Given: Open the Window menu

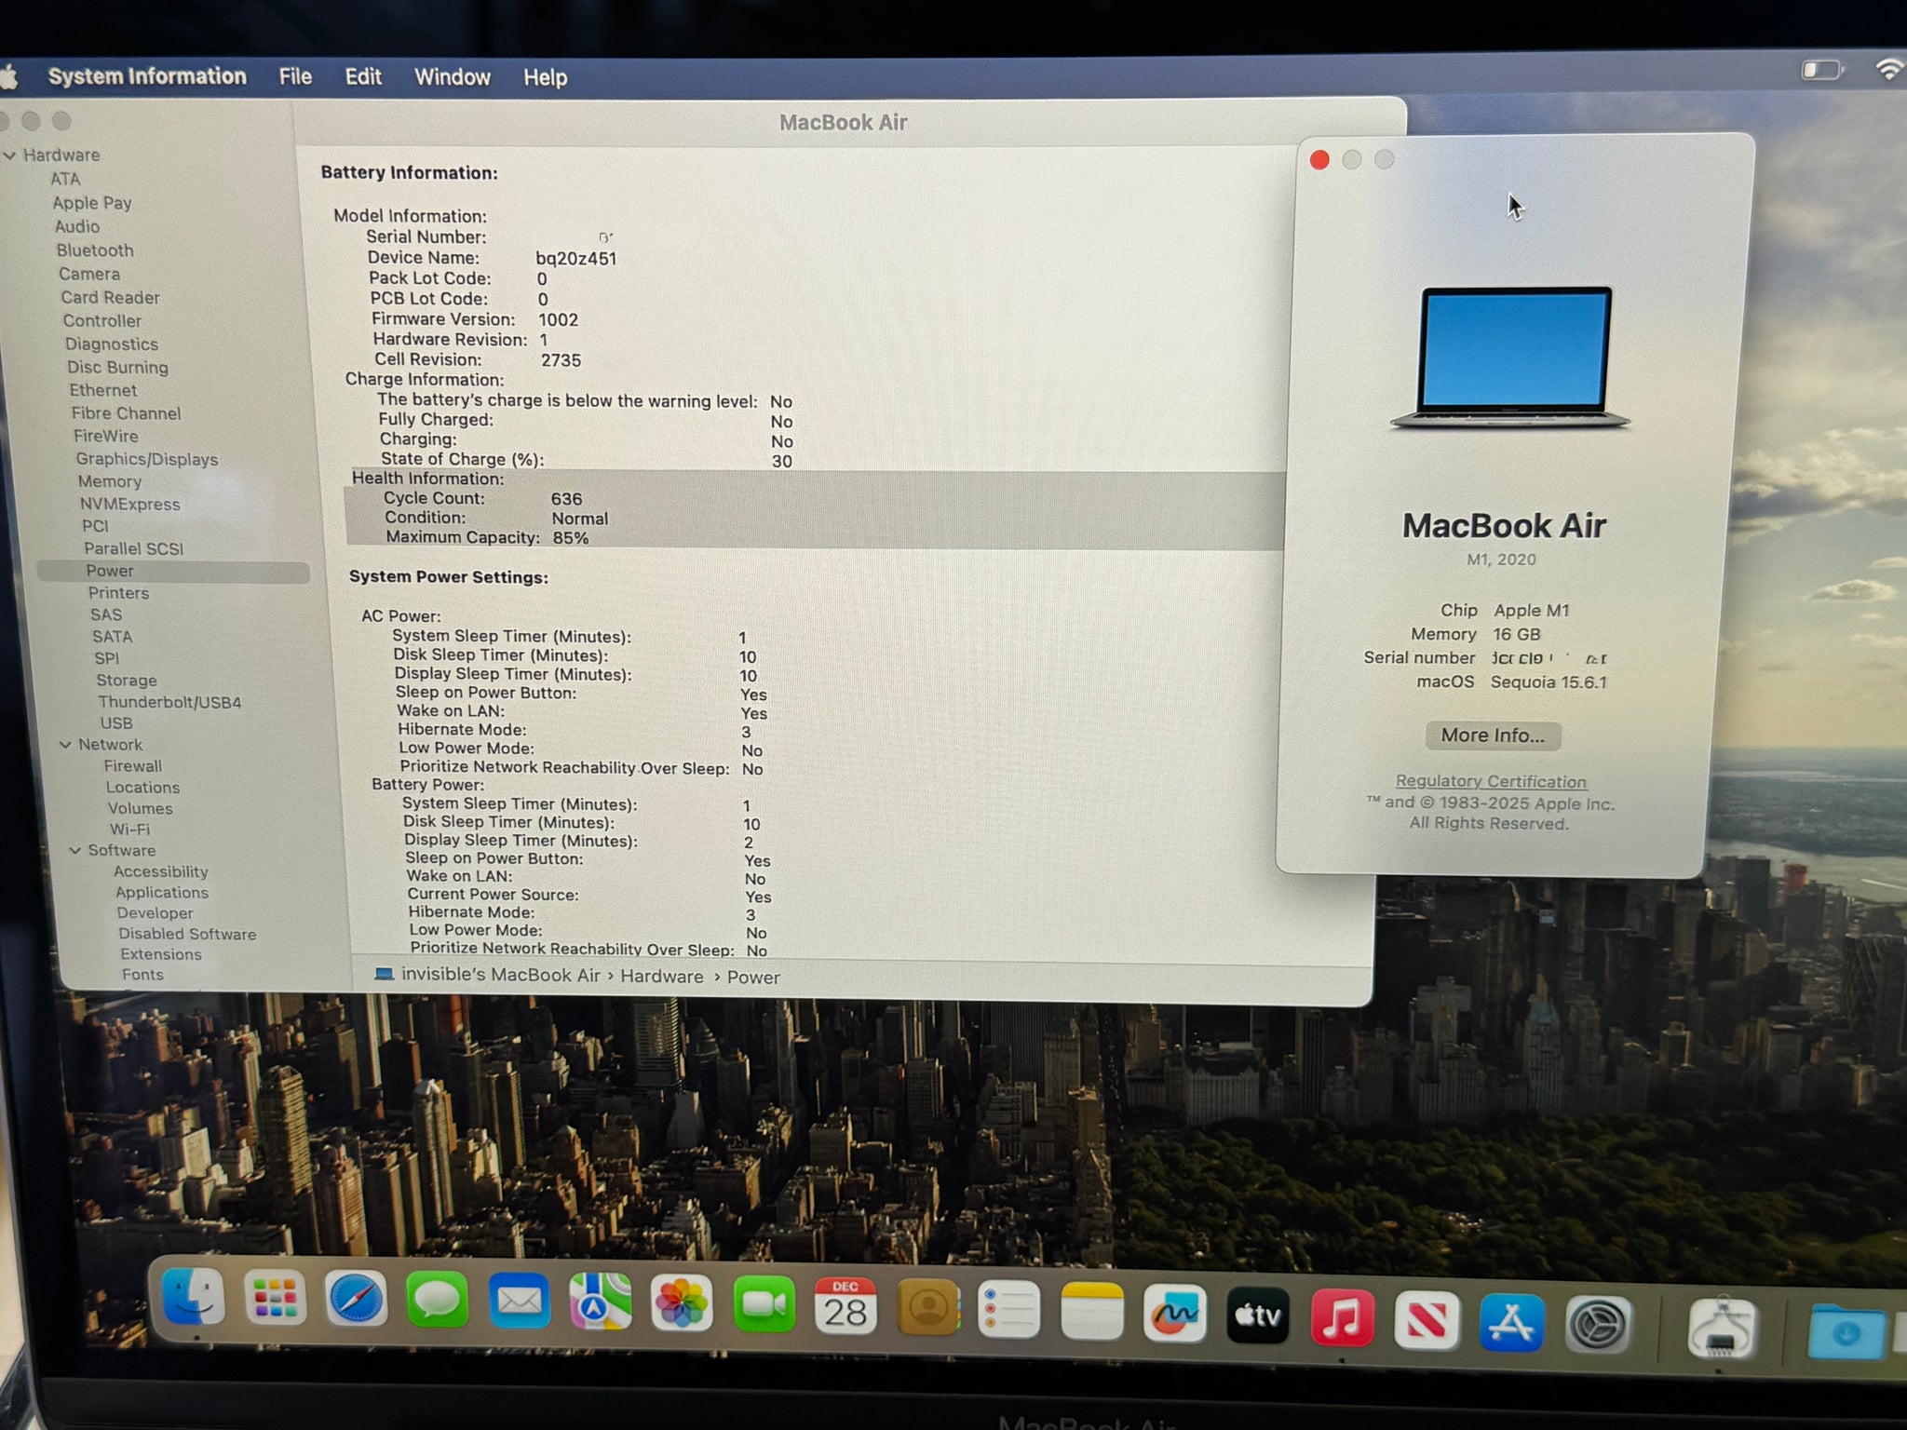Looking at the screenshot, I should (452, 77).
